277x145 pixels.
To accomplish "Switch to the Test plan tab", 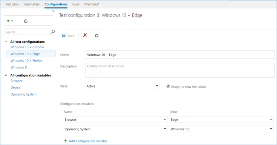I will pyautogui.click(x=12, y=4).
